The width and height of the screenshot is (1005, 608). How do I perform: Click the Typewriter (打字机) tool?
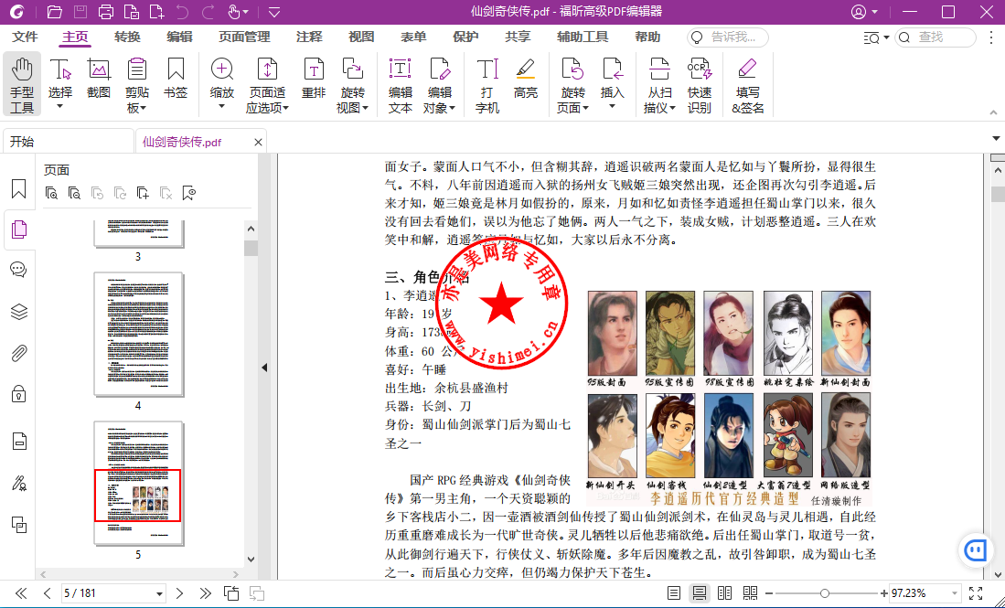(487, 84)
